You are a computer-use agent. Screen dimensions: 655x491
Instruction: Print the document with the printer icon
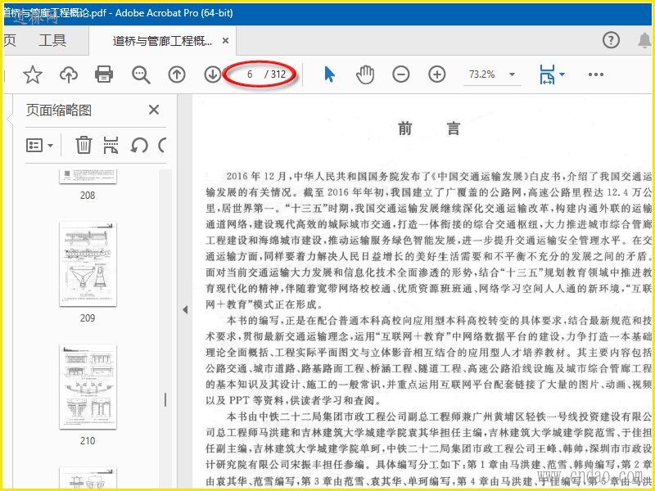[104, 74]
